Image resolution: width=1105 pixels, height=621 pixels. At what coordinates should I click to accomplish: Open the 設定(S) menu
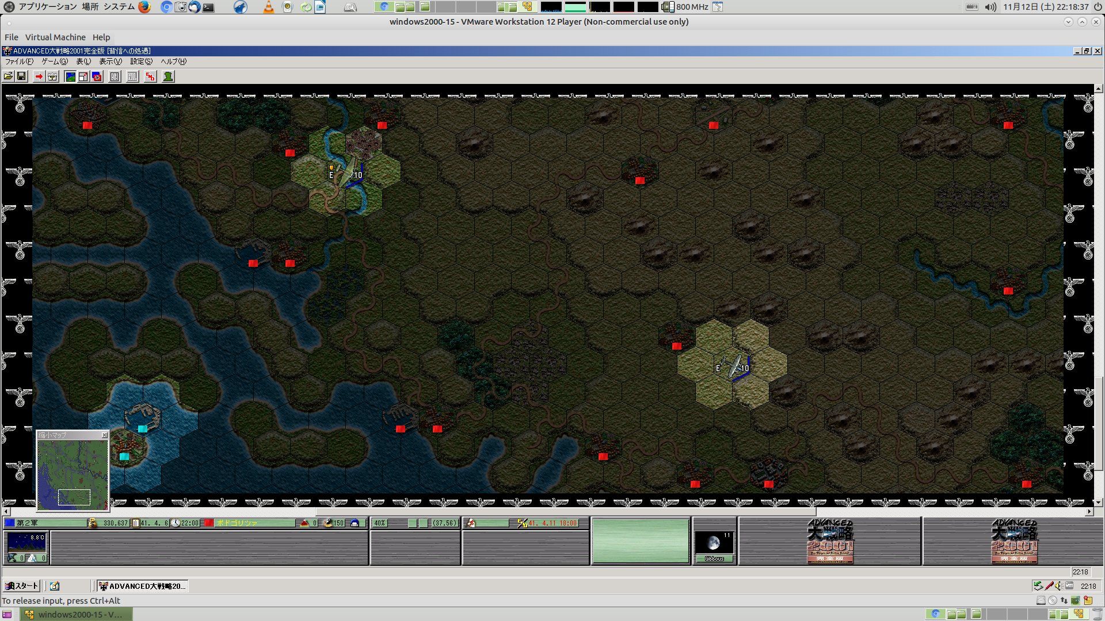[141, 62]
